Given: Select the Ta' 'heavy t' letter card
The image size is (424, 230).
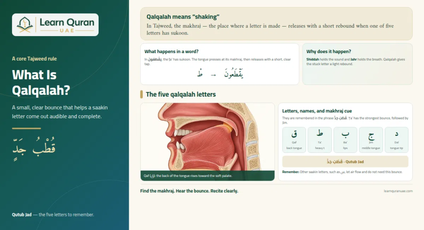Looking at the screenshot, I should click(320, 140).
